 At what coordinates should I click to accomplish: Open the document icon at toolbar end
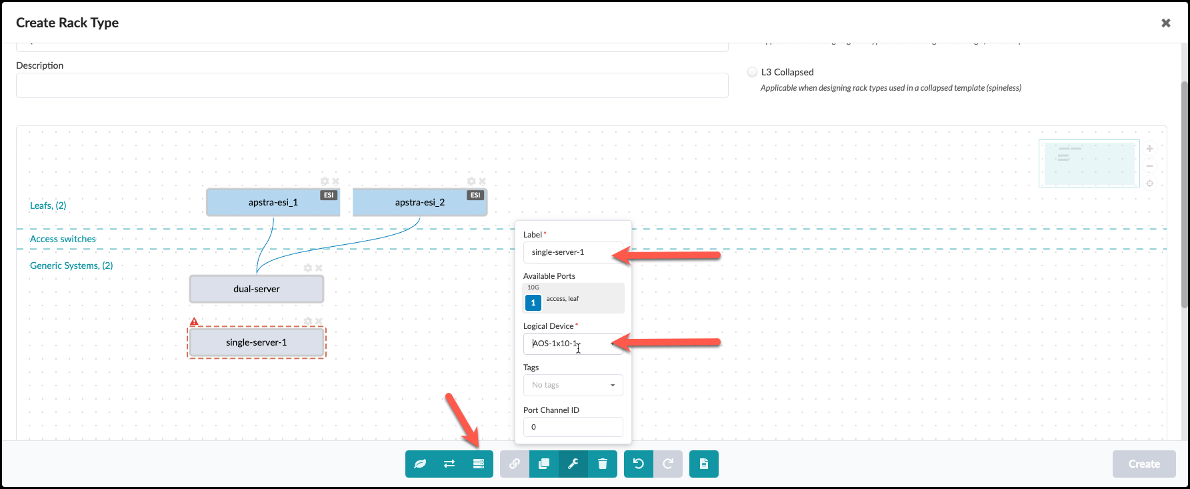[x=704, y=464]
